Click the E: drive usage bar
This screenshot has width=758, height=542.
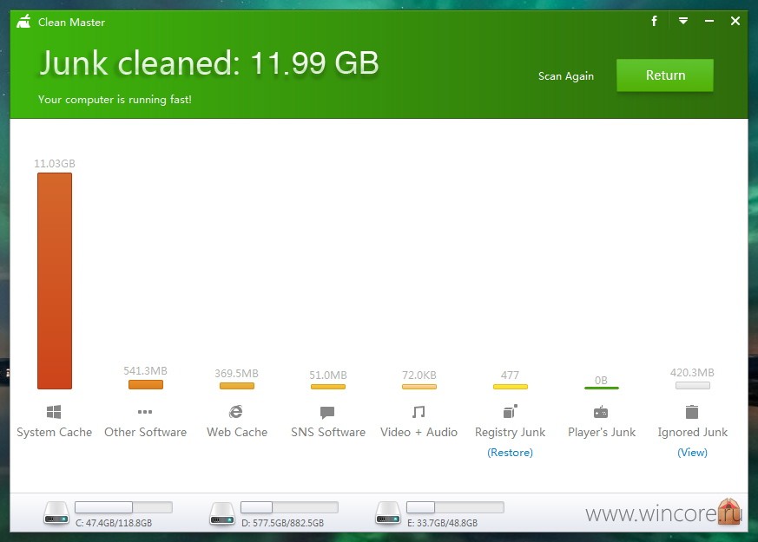point(455,506)
